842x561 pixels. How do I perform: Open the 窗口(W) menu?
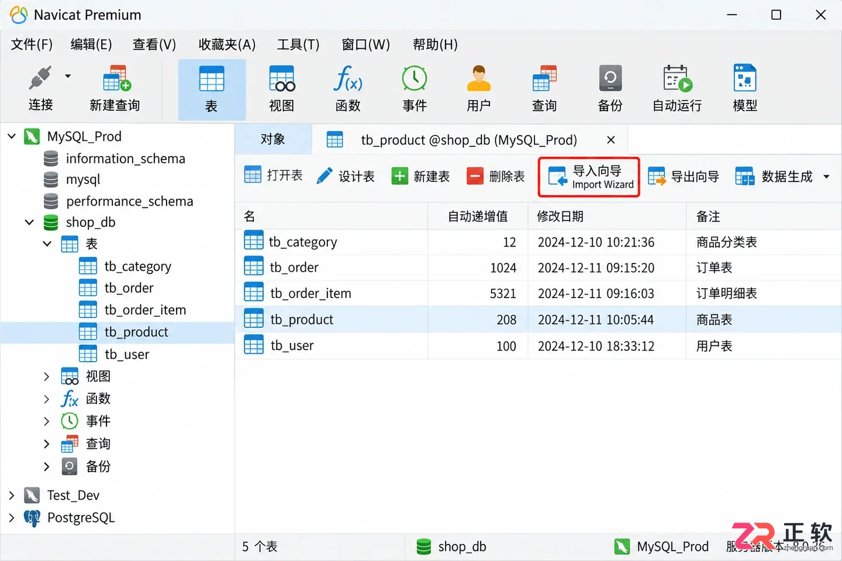(x=366, y=44)
